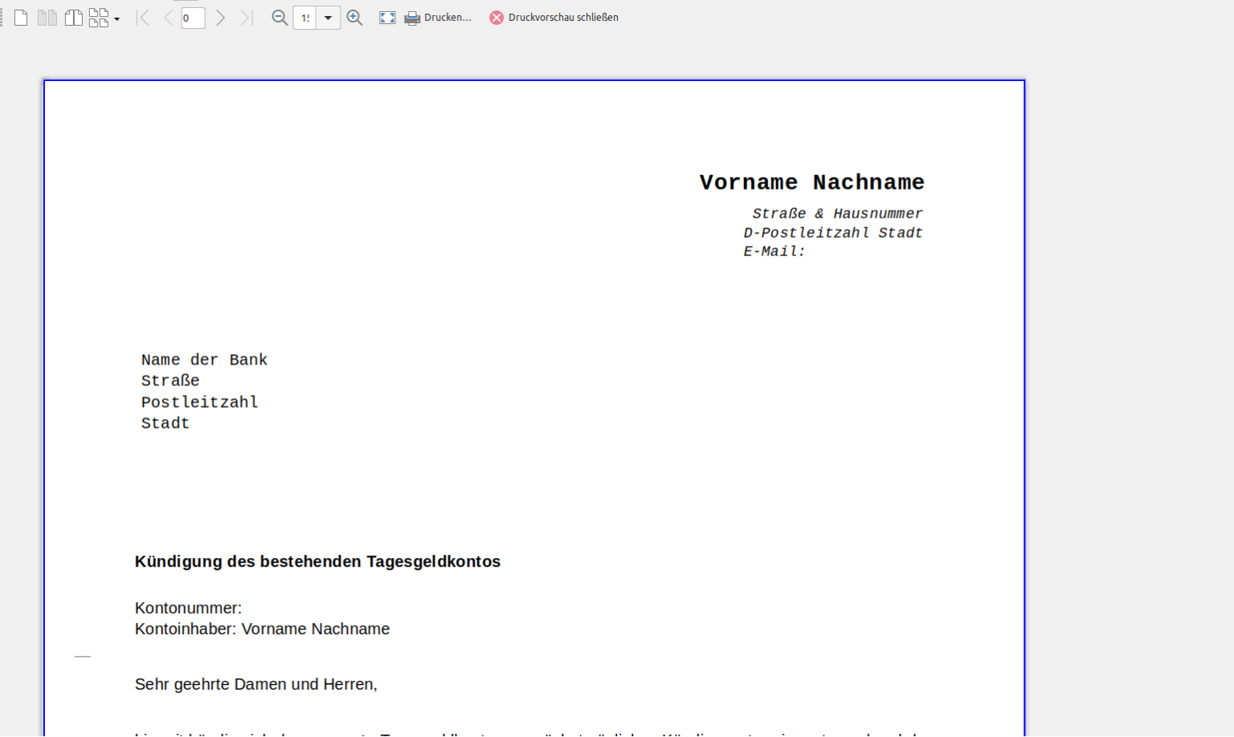Toggle single-page preview mode
Image resolution: width=1234 pixels, height=737 pixels.
(22, 17)
